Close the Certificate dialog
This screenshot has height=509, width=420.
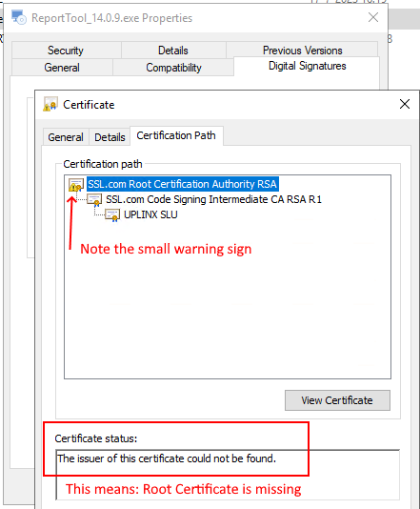pos(405,104)
